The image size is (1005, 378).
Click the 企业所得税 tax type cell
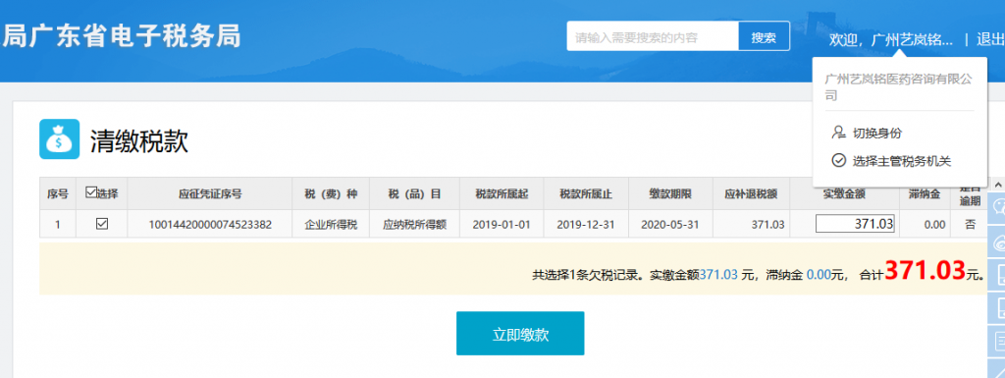(331, 224)
